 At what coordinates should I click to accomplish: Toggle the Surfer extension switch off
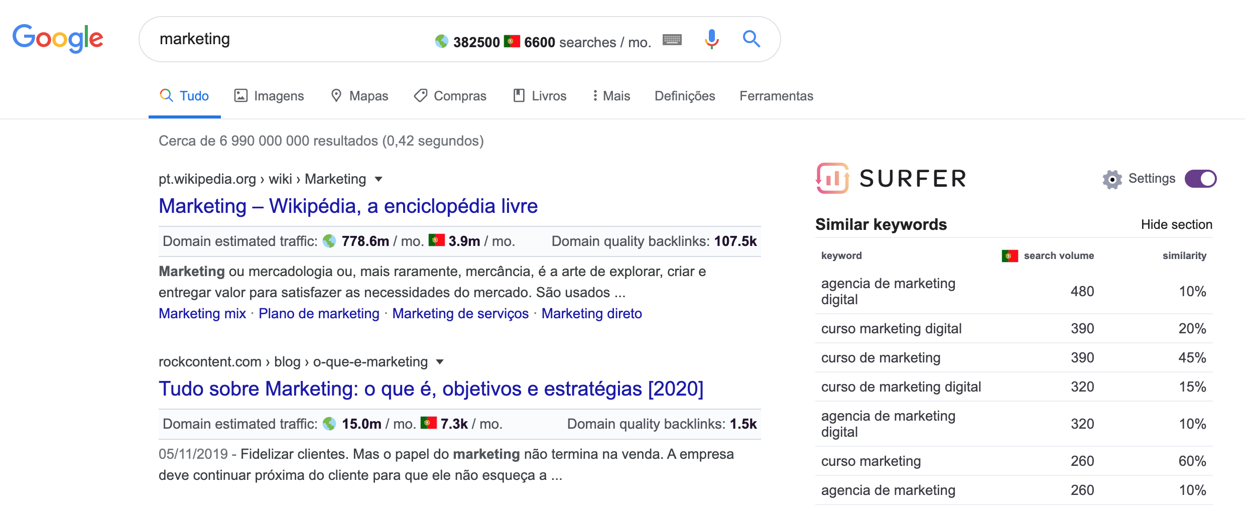coord(1200,179)
